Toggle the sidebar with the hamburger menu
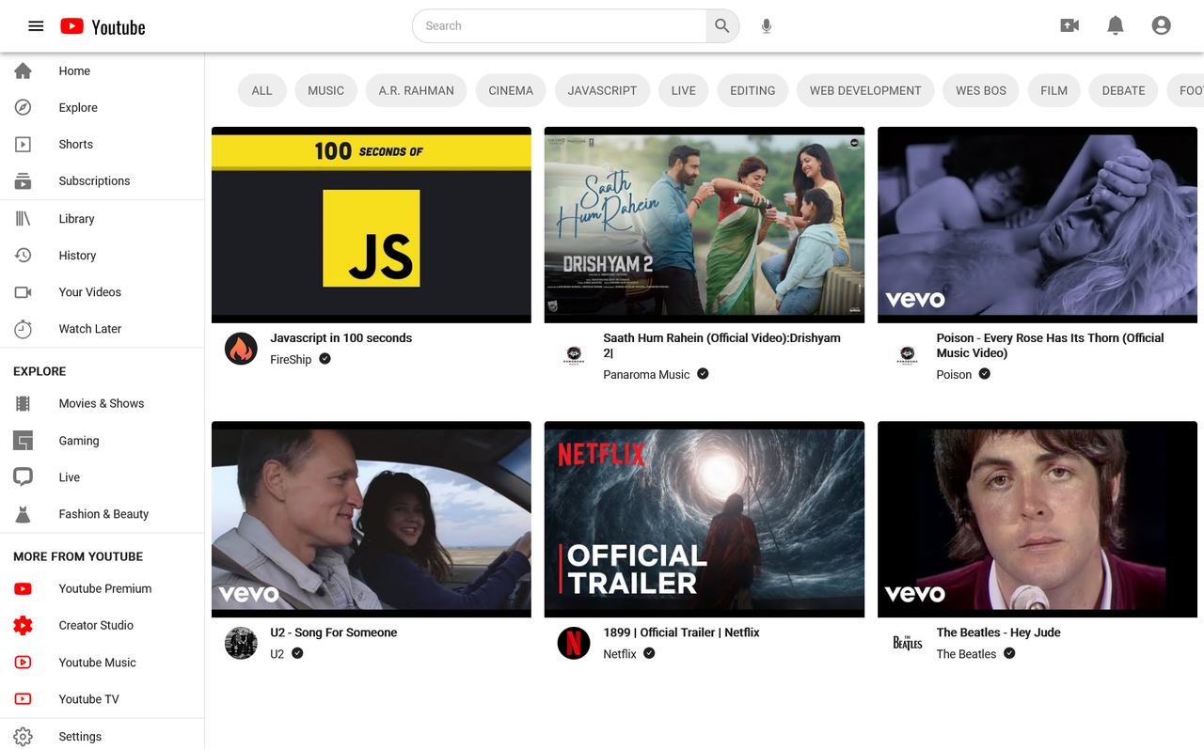 point(36,25)
